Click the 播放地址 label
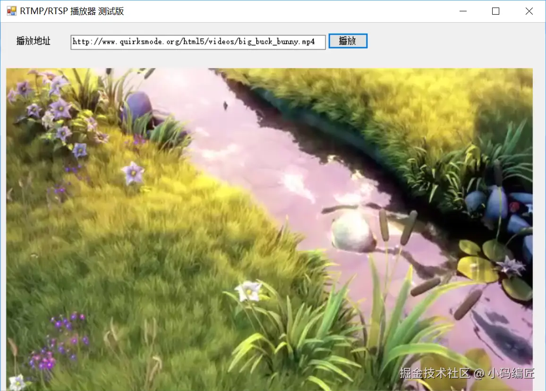The image size is (546, 391). (34, 41)
